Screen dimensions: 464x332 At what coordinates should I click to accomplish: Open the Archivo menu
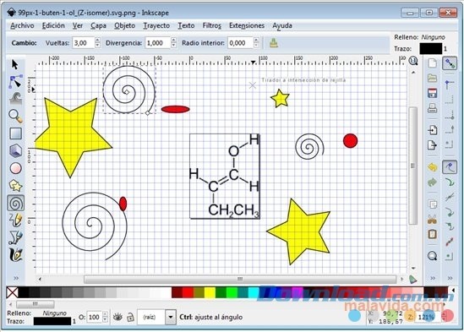(22, 25)
